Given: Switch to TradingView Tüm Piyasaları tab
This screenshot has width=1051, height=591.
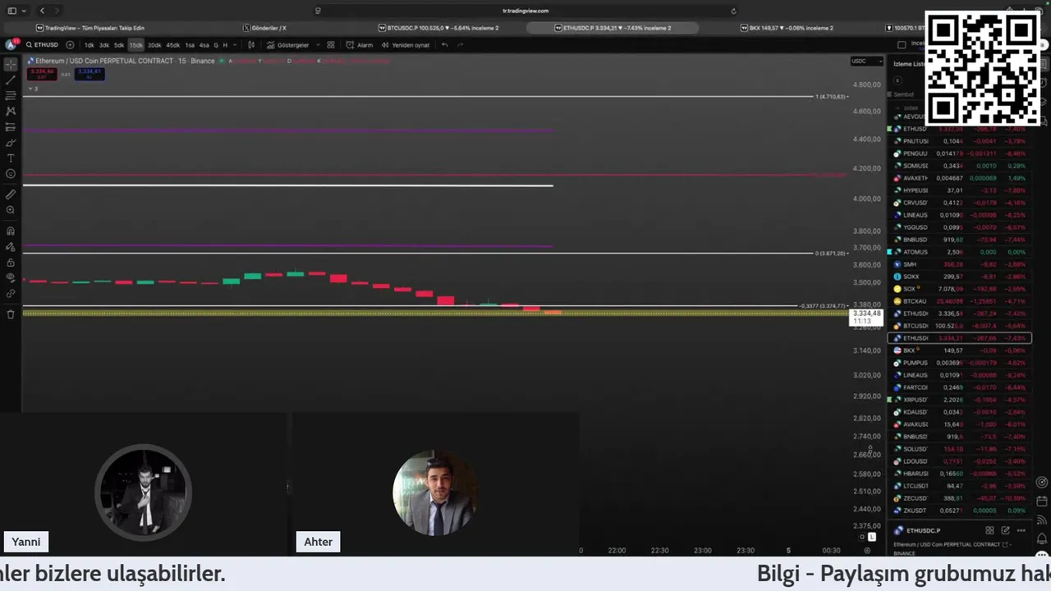Looking at the screenshot, I should tap(89, 28).
